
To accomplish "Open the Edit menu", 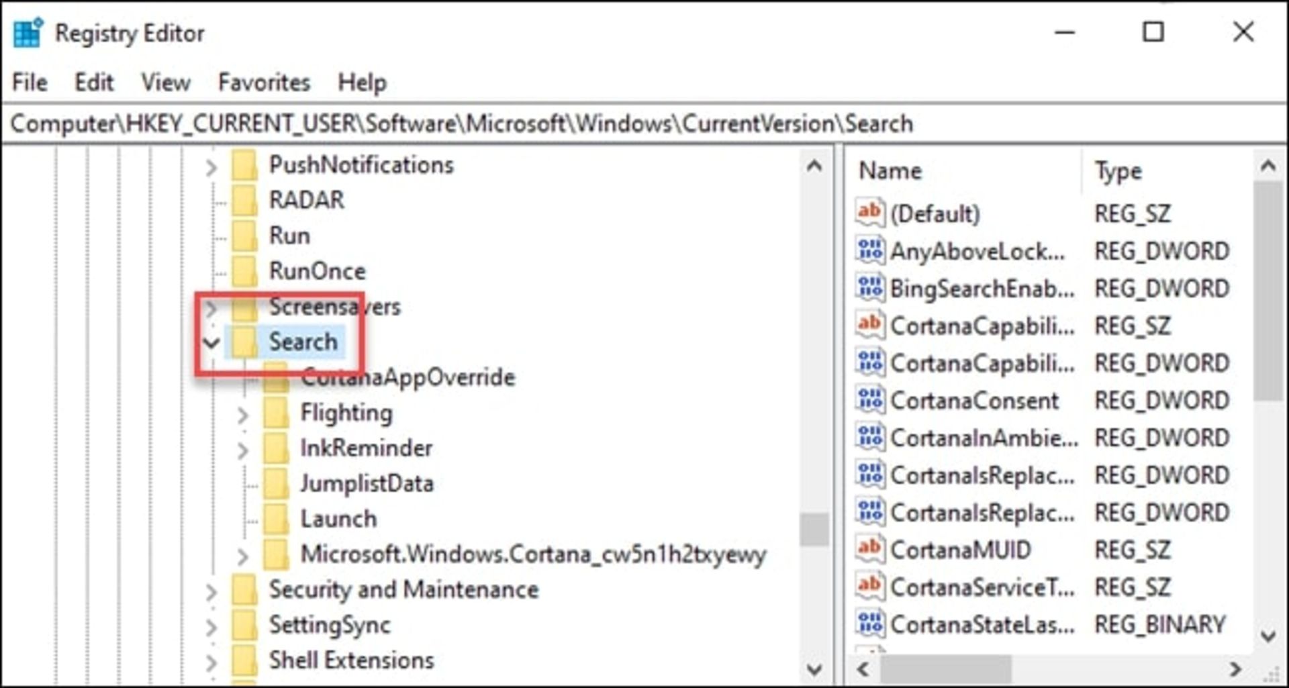I will coord(93,83).
